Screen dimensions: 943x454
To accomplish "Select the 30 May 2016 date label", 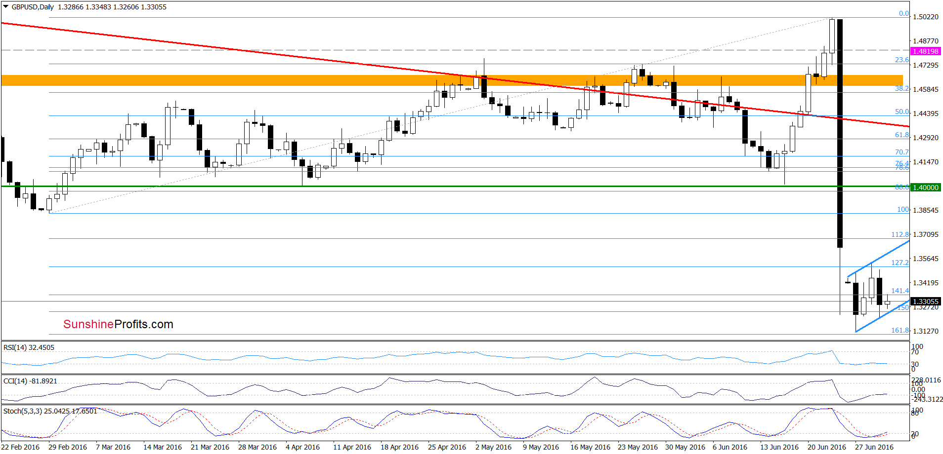I will pos(685,447).
